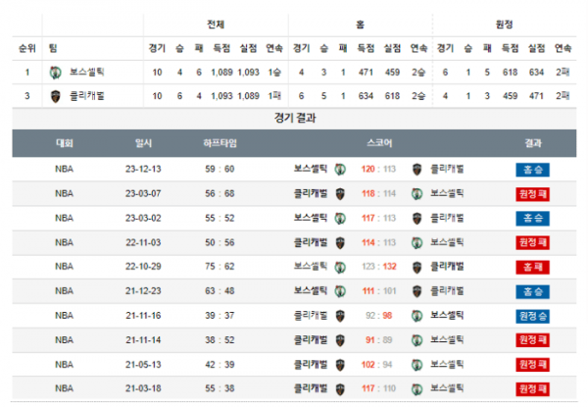Click Celtics logo in 21-05-13 match

click(x=416, y=365)
